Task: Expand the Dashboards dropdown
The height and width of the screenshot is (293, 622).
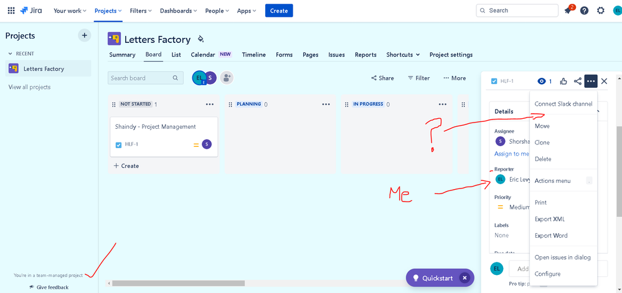Action: click(x=179, y=11)
